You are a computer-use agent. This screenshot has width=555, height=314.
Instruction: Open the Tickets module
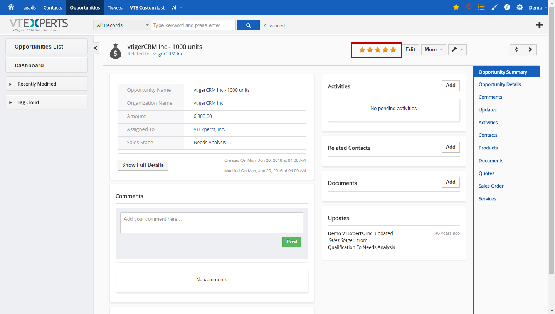point(115,8)
